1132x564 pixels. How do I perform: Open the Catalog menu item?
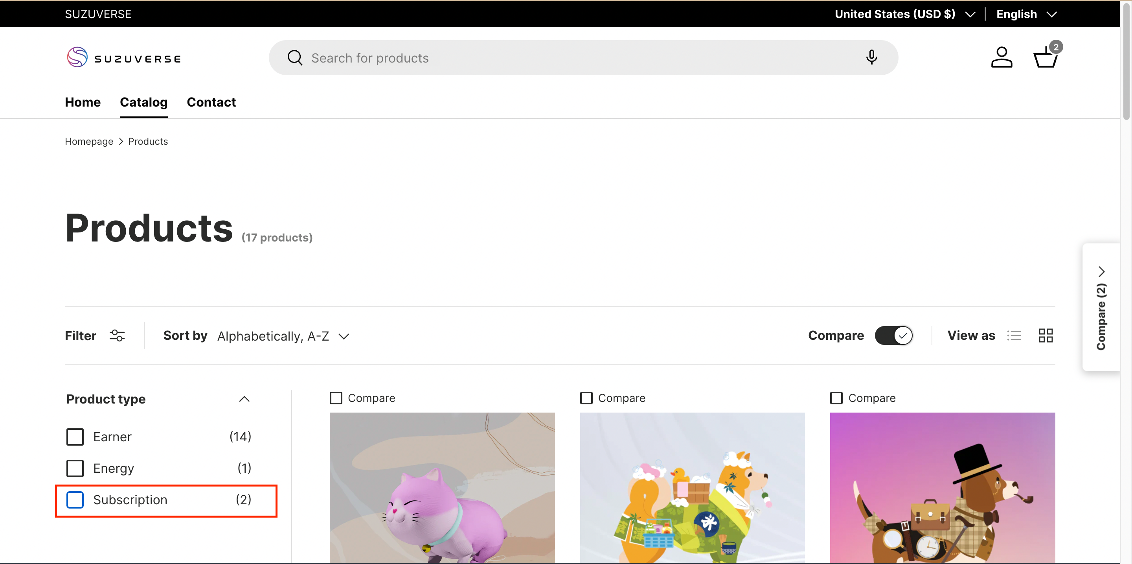click(x=144, y=102)
